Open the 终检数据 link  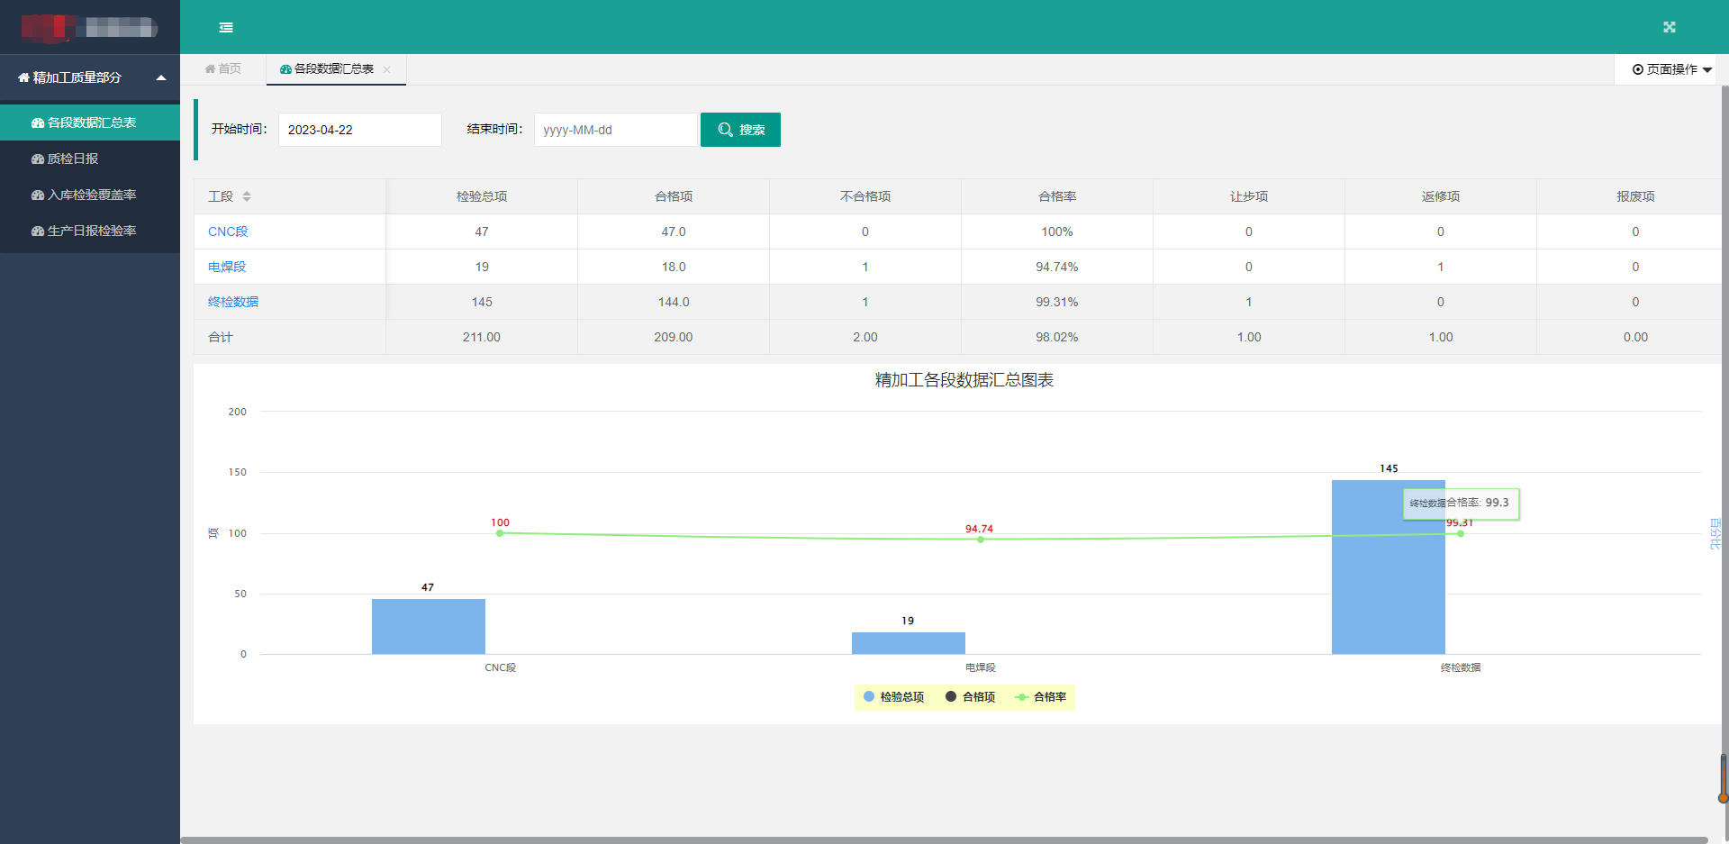(233, 302)
